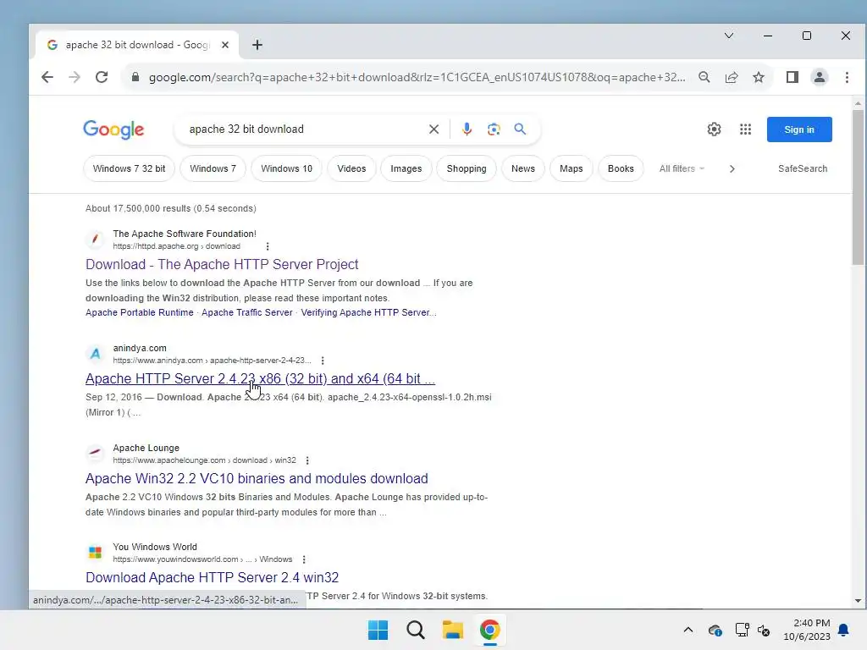The image size is (867, 650).
Task: Open Apache HTTP Server 2.4.23 x86 result
Action: point(260,378)
